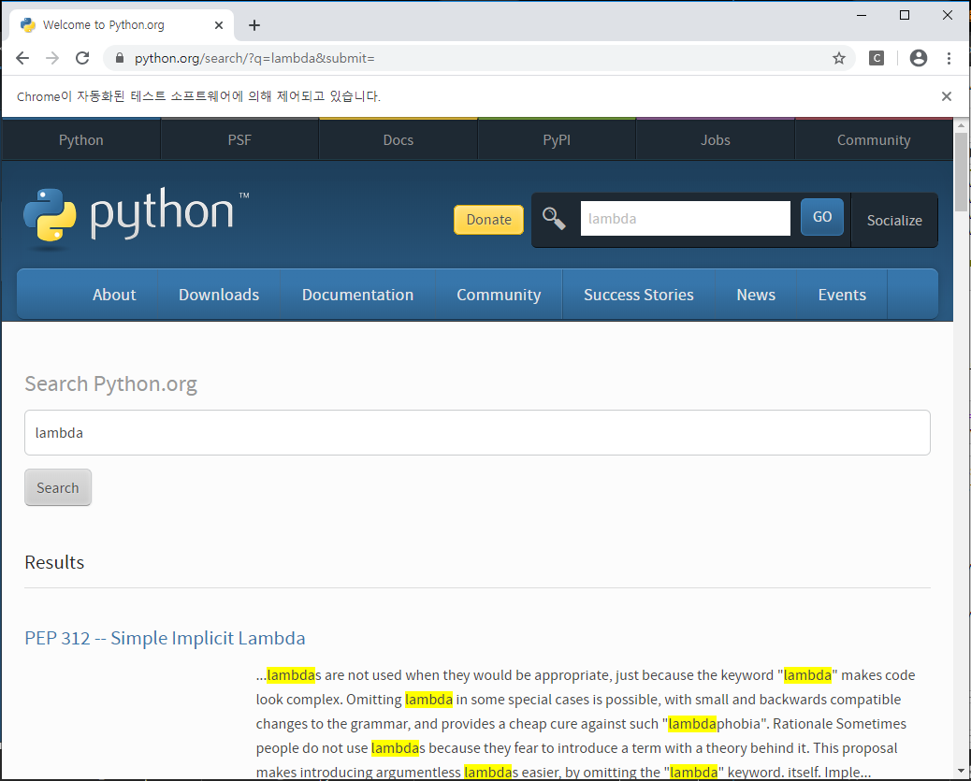Focus the header search field
The width and height of the screenshot is (971, 781).
pos(685,219)
